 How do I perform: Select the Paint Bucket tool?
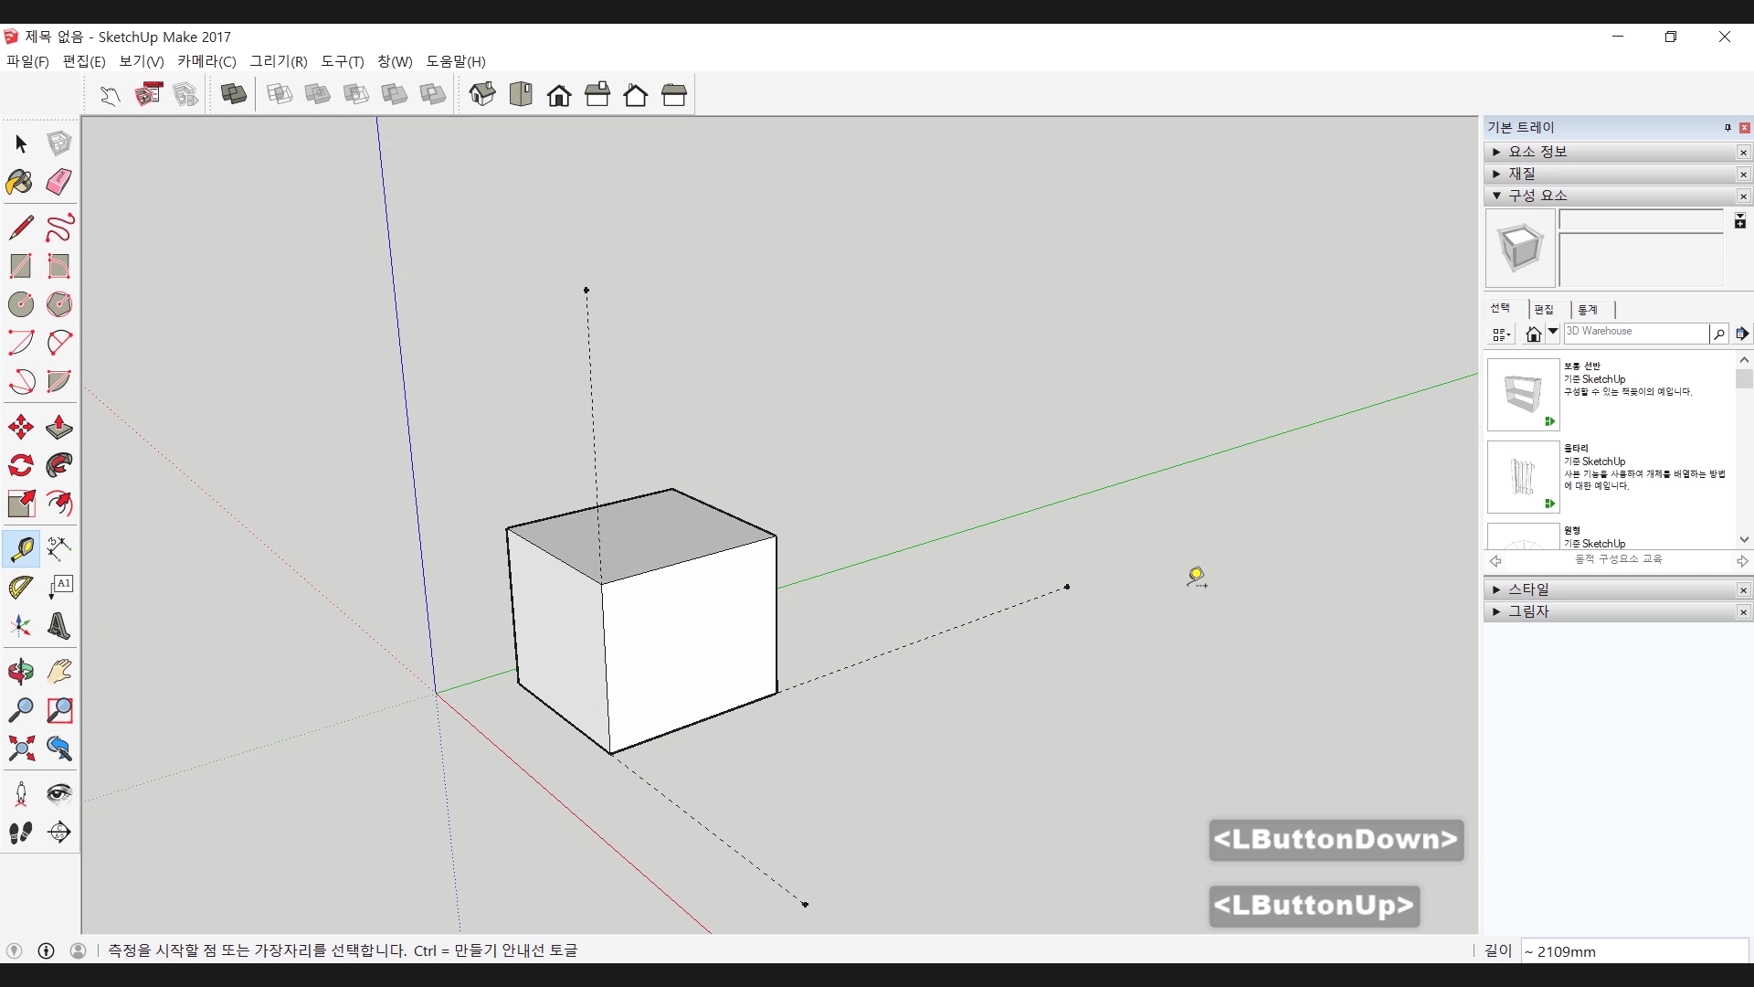coord(20,182)
